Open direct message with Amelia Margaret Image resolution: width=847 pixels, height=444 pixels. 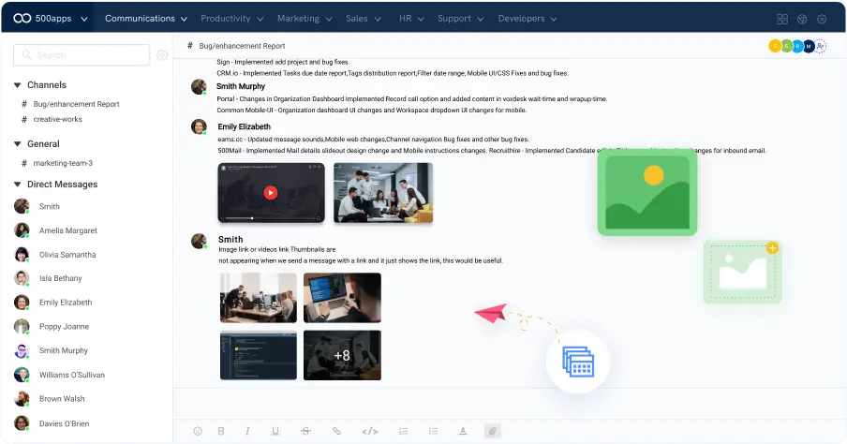pyautogui.click(x=55, y=230)
